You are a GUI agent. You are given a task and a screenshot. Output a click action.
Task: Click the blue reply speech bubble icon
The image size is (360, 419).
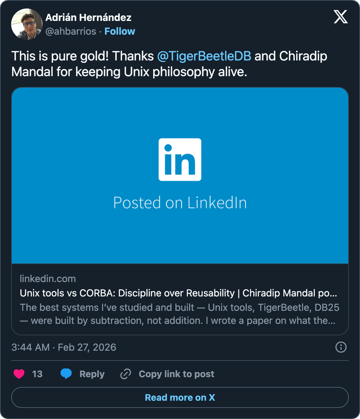(66, 374)
